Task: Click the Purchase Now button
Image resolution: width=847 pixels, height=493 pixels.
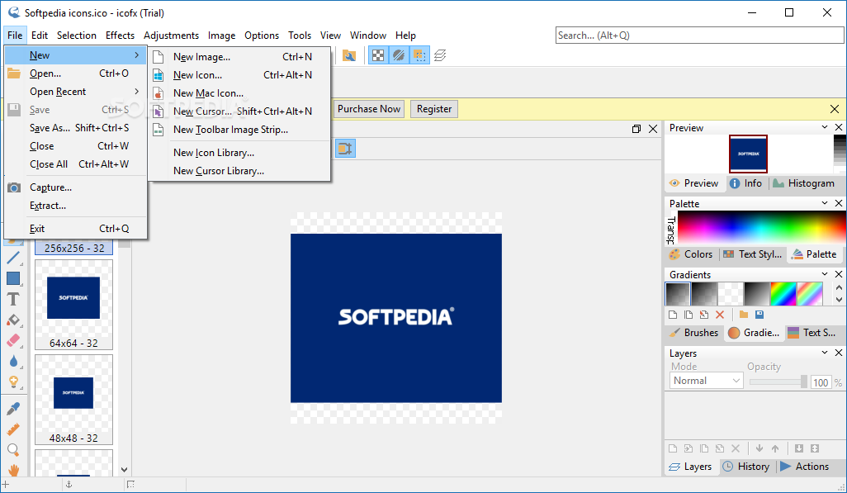Action: click(x=369, y=109)
